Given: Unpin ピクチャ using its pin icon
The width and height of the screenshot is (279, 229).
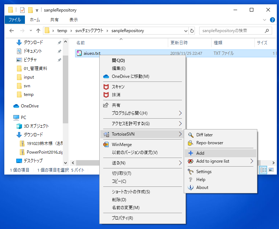Looking at the screenshot, I should point(60,60).
